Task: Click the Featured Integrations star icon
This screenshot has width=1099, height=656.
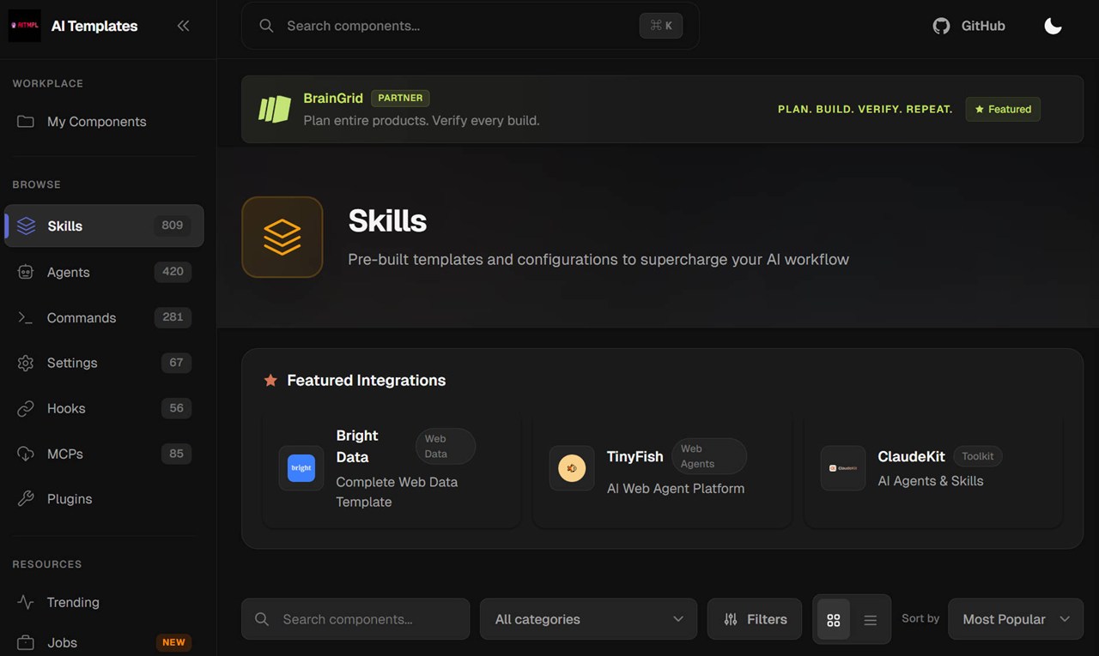Action: [270, 380]
